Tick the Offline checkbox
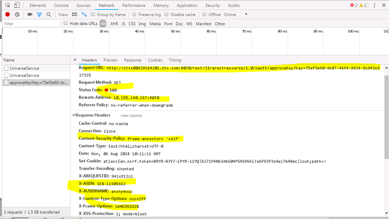The height and width of the screenshot is (219, 389). click(204, 14)
